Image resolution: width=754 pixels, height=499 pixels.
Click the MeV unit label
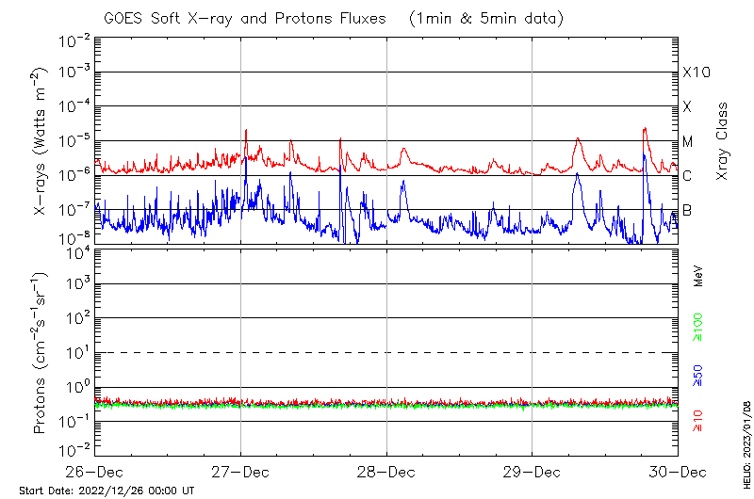(x=698, y=275)
